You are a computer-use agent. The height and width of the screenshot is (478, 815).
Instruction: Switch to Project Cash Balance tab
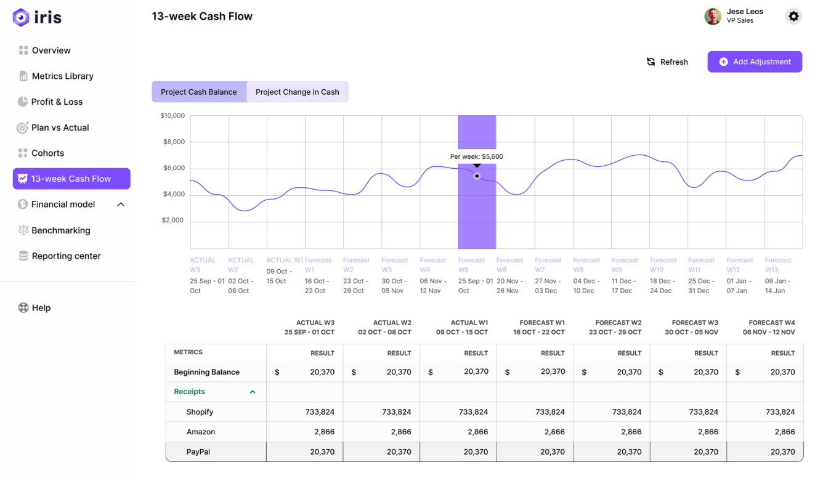coord(199,92)
